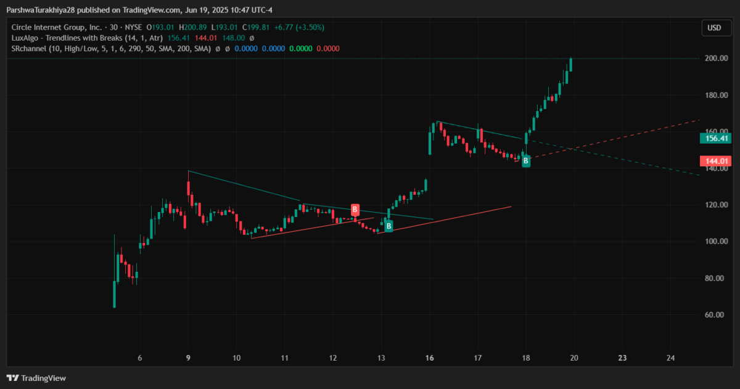The image size is (740, 389).
Task: Click date label 11 on time axis
Action: (x=284, y=358)
